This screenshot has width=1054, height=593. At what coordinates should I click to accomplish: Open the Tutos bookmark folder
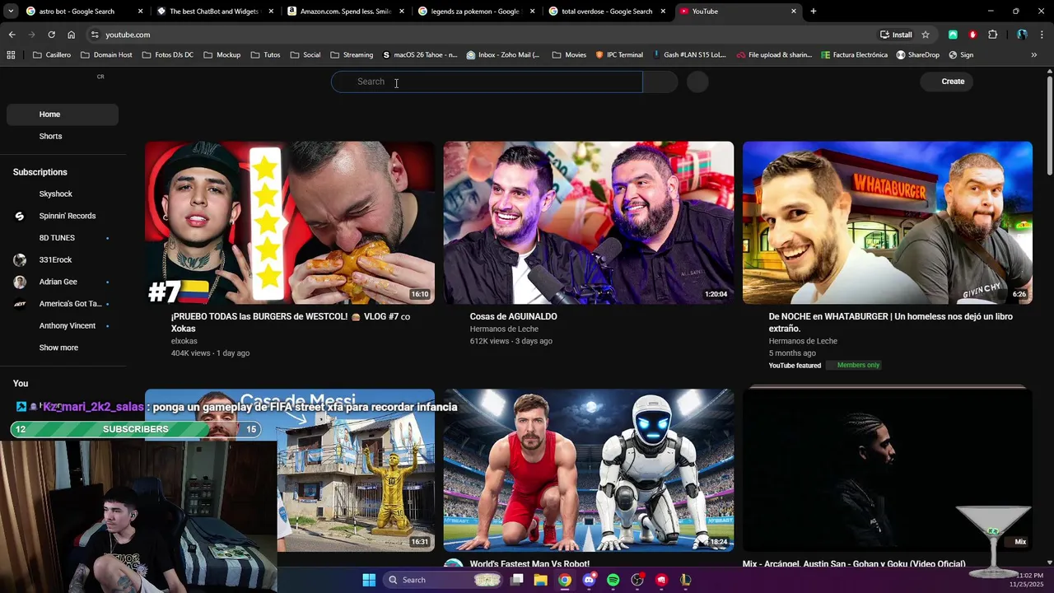pyautogui.click(x=265, y=55)
